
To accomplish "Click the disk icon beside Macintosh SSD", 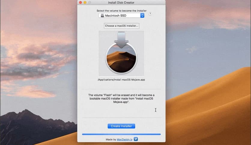I will [102, 16].
